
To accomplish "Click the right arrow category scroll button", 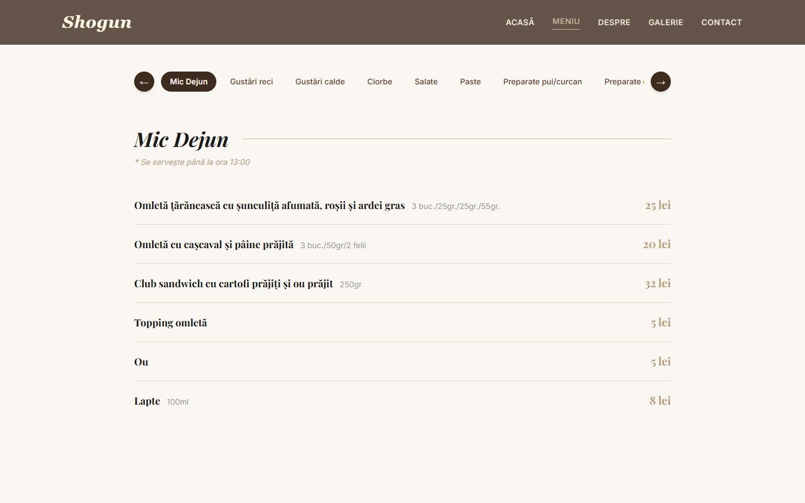I will tap(661, 82).
